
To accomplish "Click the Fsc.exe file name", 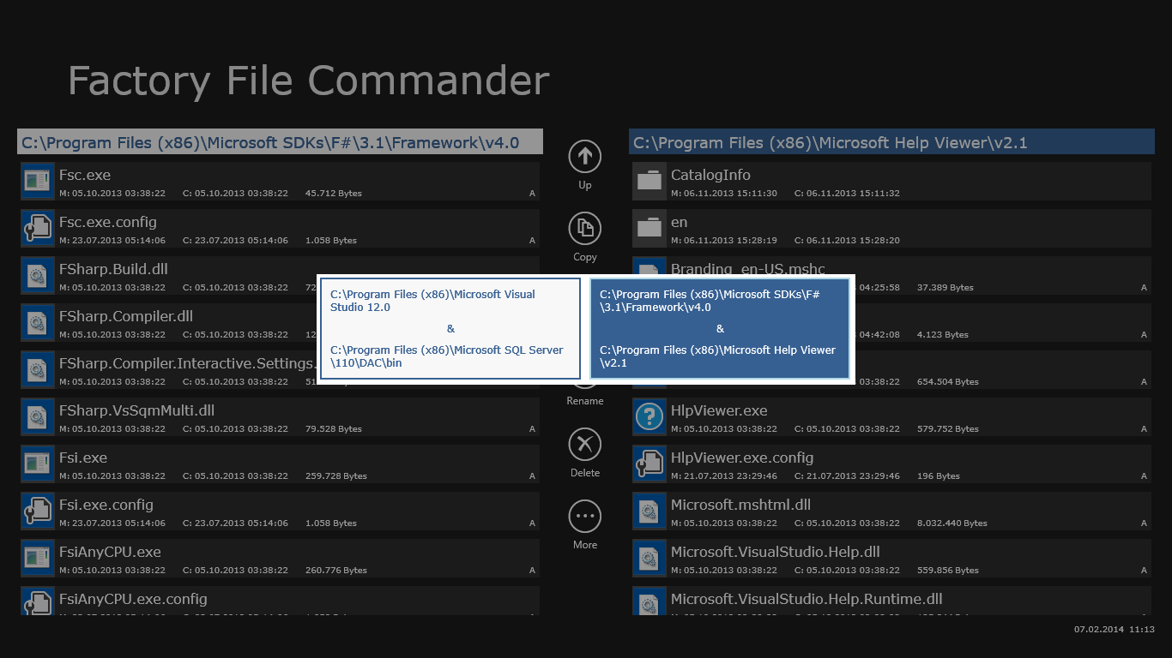I will 85,176.
